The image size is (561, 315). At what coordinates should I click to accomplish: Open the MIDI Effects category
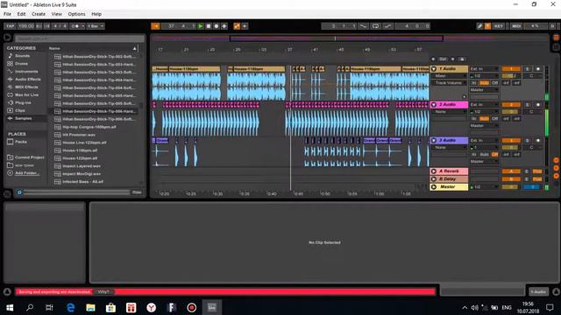pos(26,87)
